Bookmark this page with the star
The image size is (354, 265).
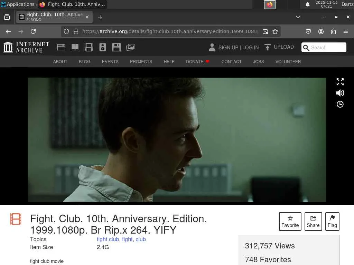coord(275,31)
